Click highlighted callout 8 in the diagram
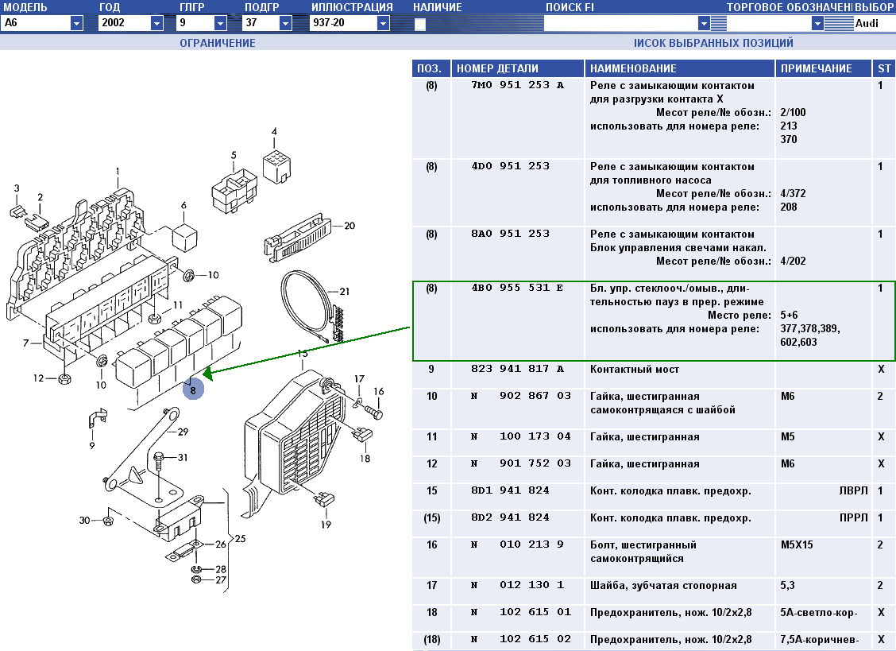This screenshot has height=651, width=896. [x=192, y=389]
